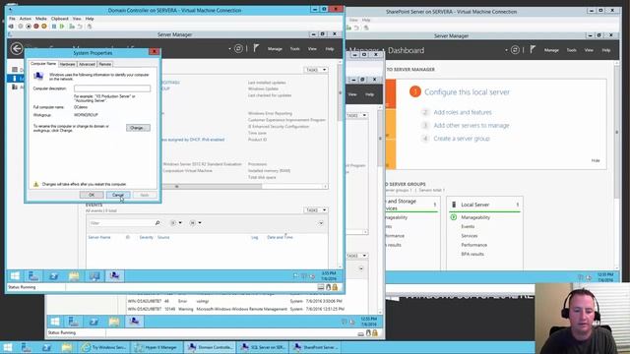630x354 pixels.
Task: Click Configure this local server link
Action: (467, 91)
